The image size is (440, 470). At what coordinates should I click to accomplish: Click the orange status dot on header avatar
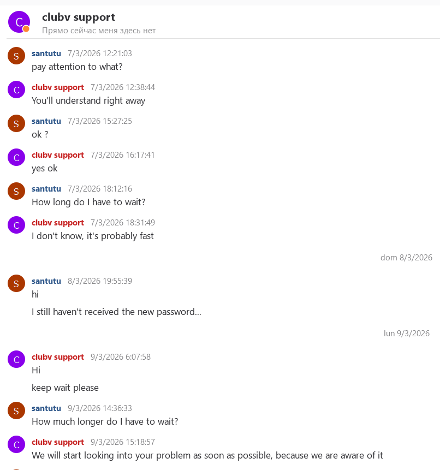[x=26, y=29]
